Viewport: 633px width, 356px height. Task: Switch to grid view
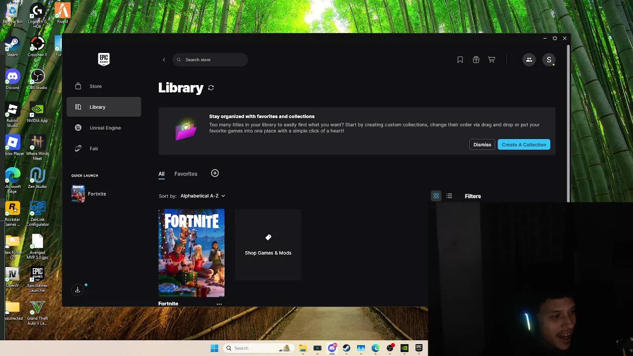click(x=436, y=196)
